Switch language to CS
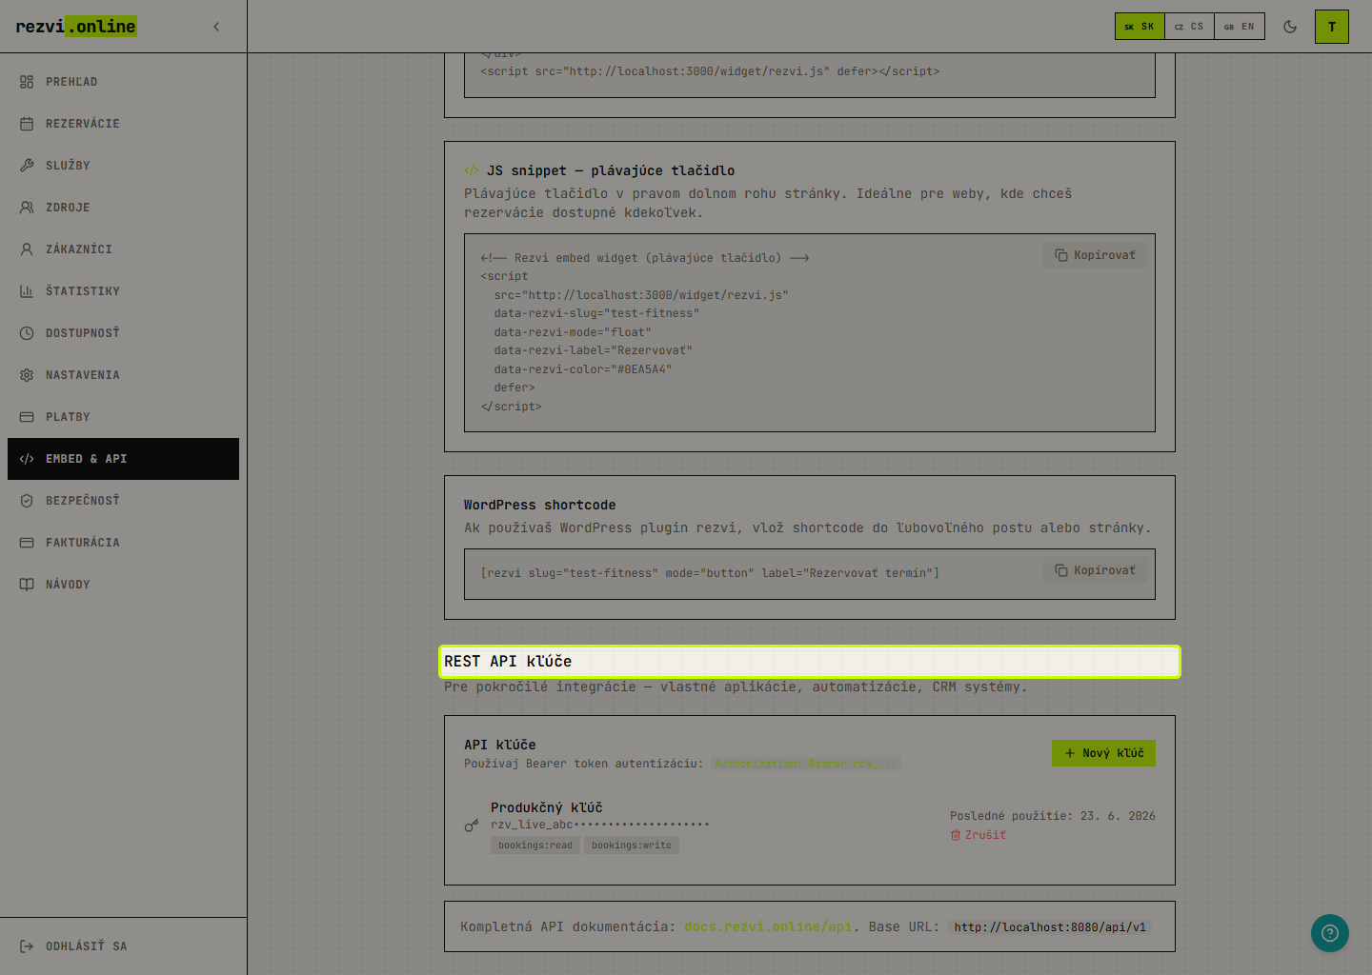The image size is (1372, 975). [1189, 27]
